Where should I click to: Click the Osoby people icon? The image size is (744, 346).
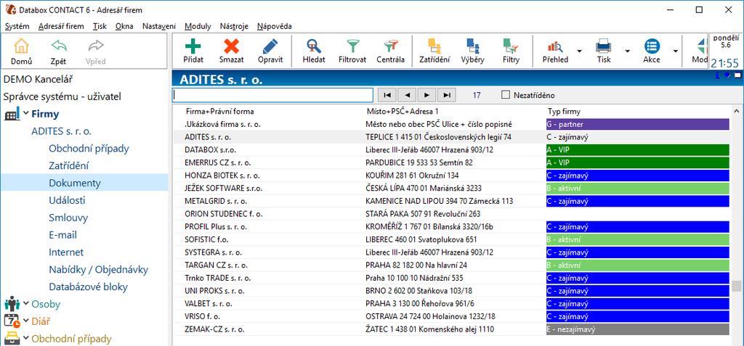point(12,304)
